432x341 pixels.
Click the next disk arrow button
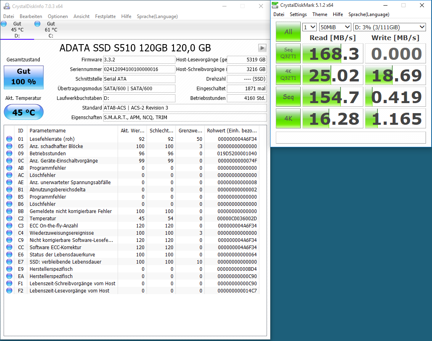tap(262, 48)
